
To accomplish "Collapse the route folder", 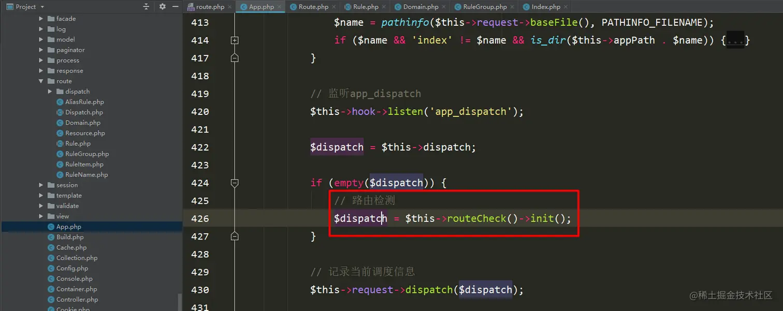I will click(41, 81).
